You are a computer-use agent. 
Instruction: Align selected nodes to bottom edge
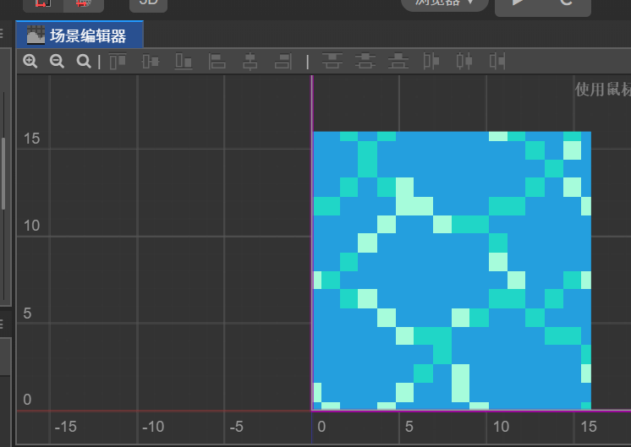tap(184, 62)
